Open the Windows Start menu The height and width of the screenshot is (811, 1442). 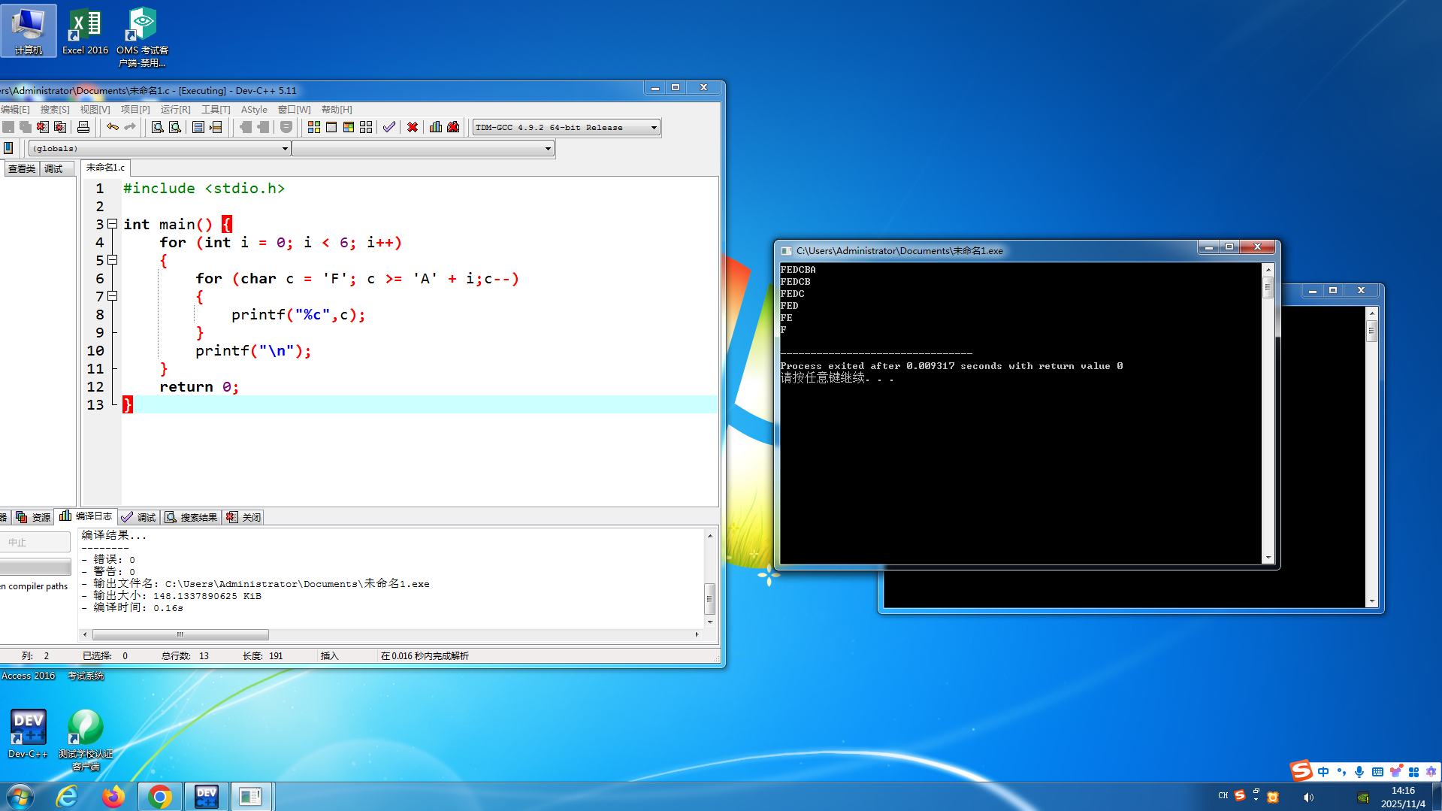click(x=20, y=796)
